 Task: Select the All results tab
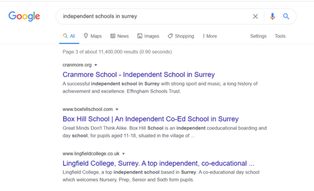pyautogui.click(x=69, y=36)
